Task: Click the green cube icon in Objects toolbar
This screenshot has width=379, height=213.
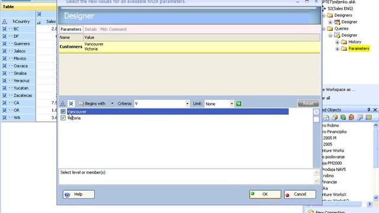Action: (x=343, y=118)
